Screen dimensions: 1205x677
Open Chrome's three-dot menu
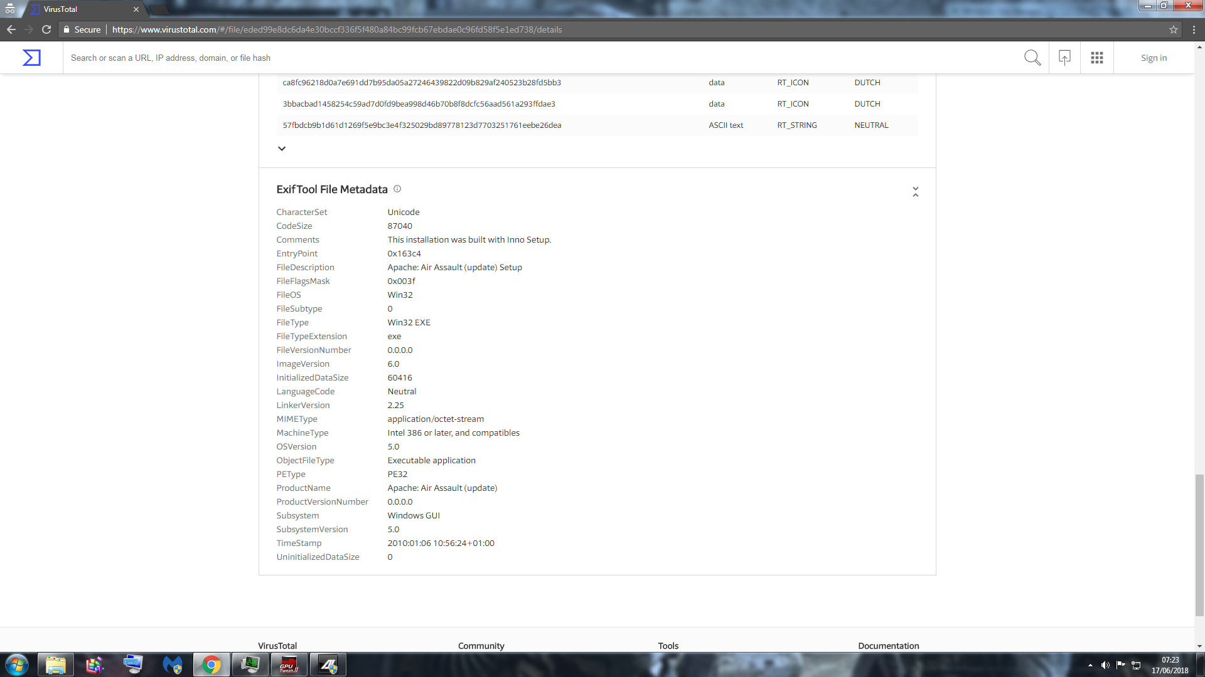[x=1194, y=29]
